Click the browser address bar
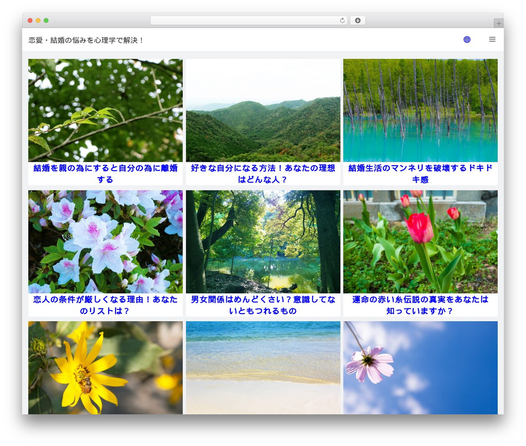 tap(249, 21)
